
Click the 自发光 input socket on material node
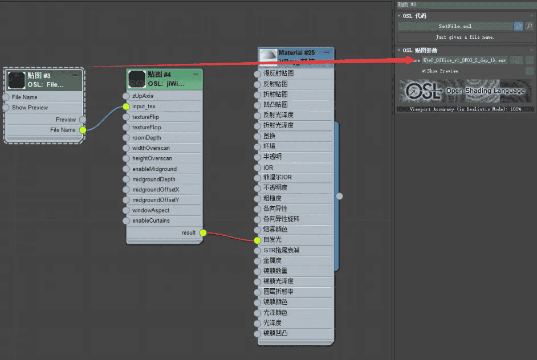[x=258, y=240]
